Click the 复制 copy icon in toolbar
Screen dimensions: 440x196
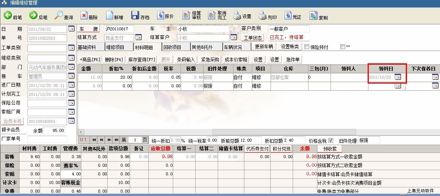click(313, 16)
